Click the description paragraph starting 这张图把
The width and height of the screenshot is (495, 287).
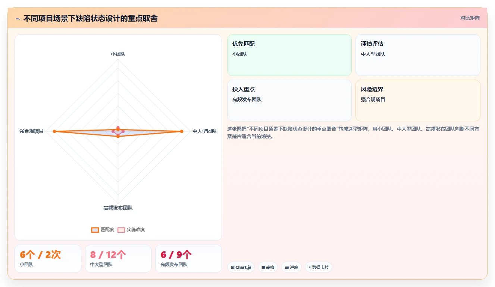pos(353,133)
